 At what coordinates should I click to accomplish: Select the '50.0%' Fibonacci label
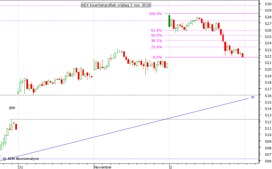157,35
